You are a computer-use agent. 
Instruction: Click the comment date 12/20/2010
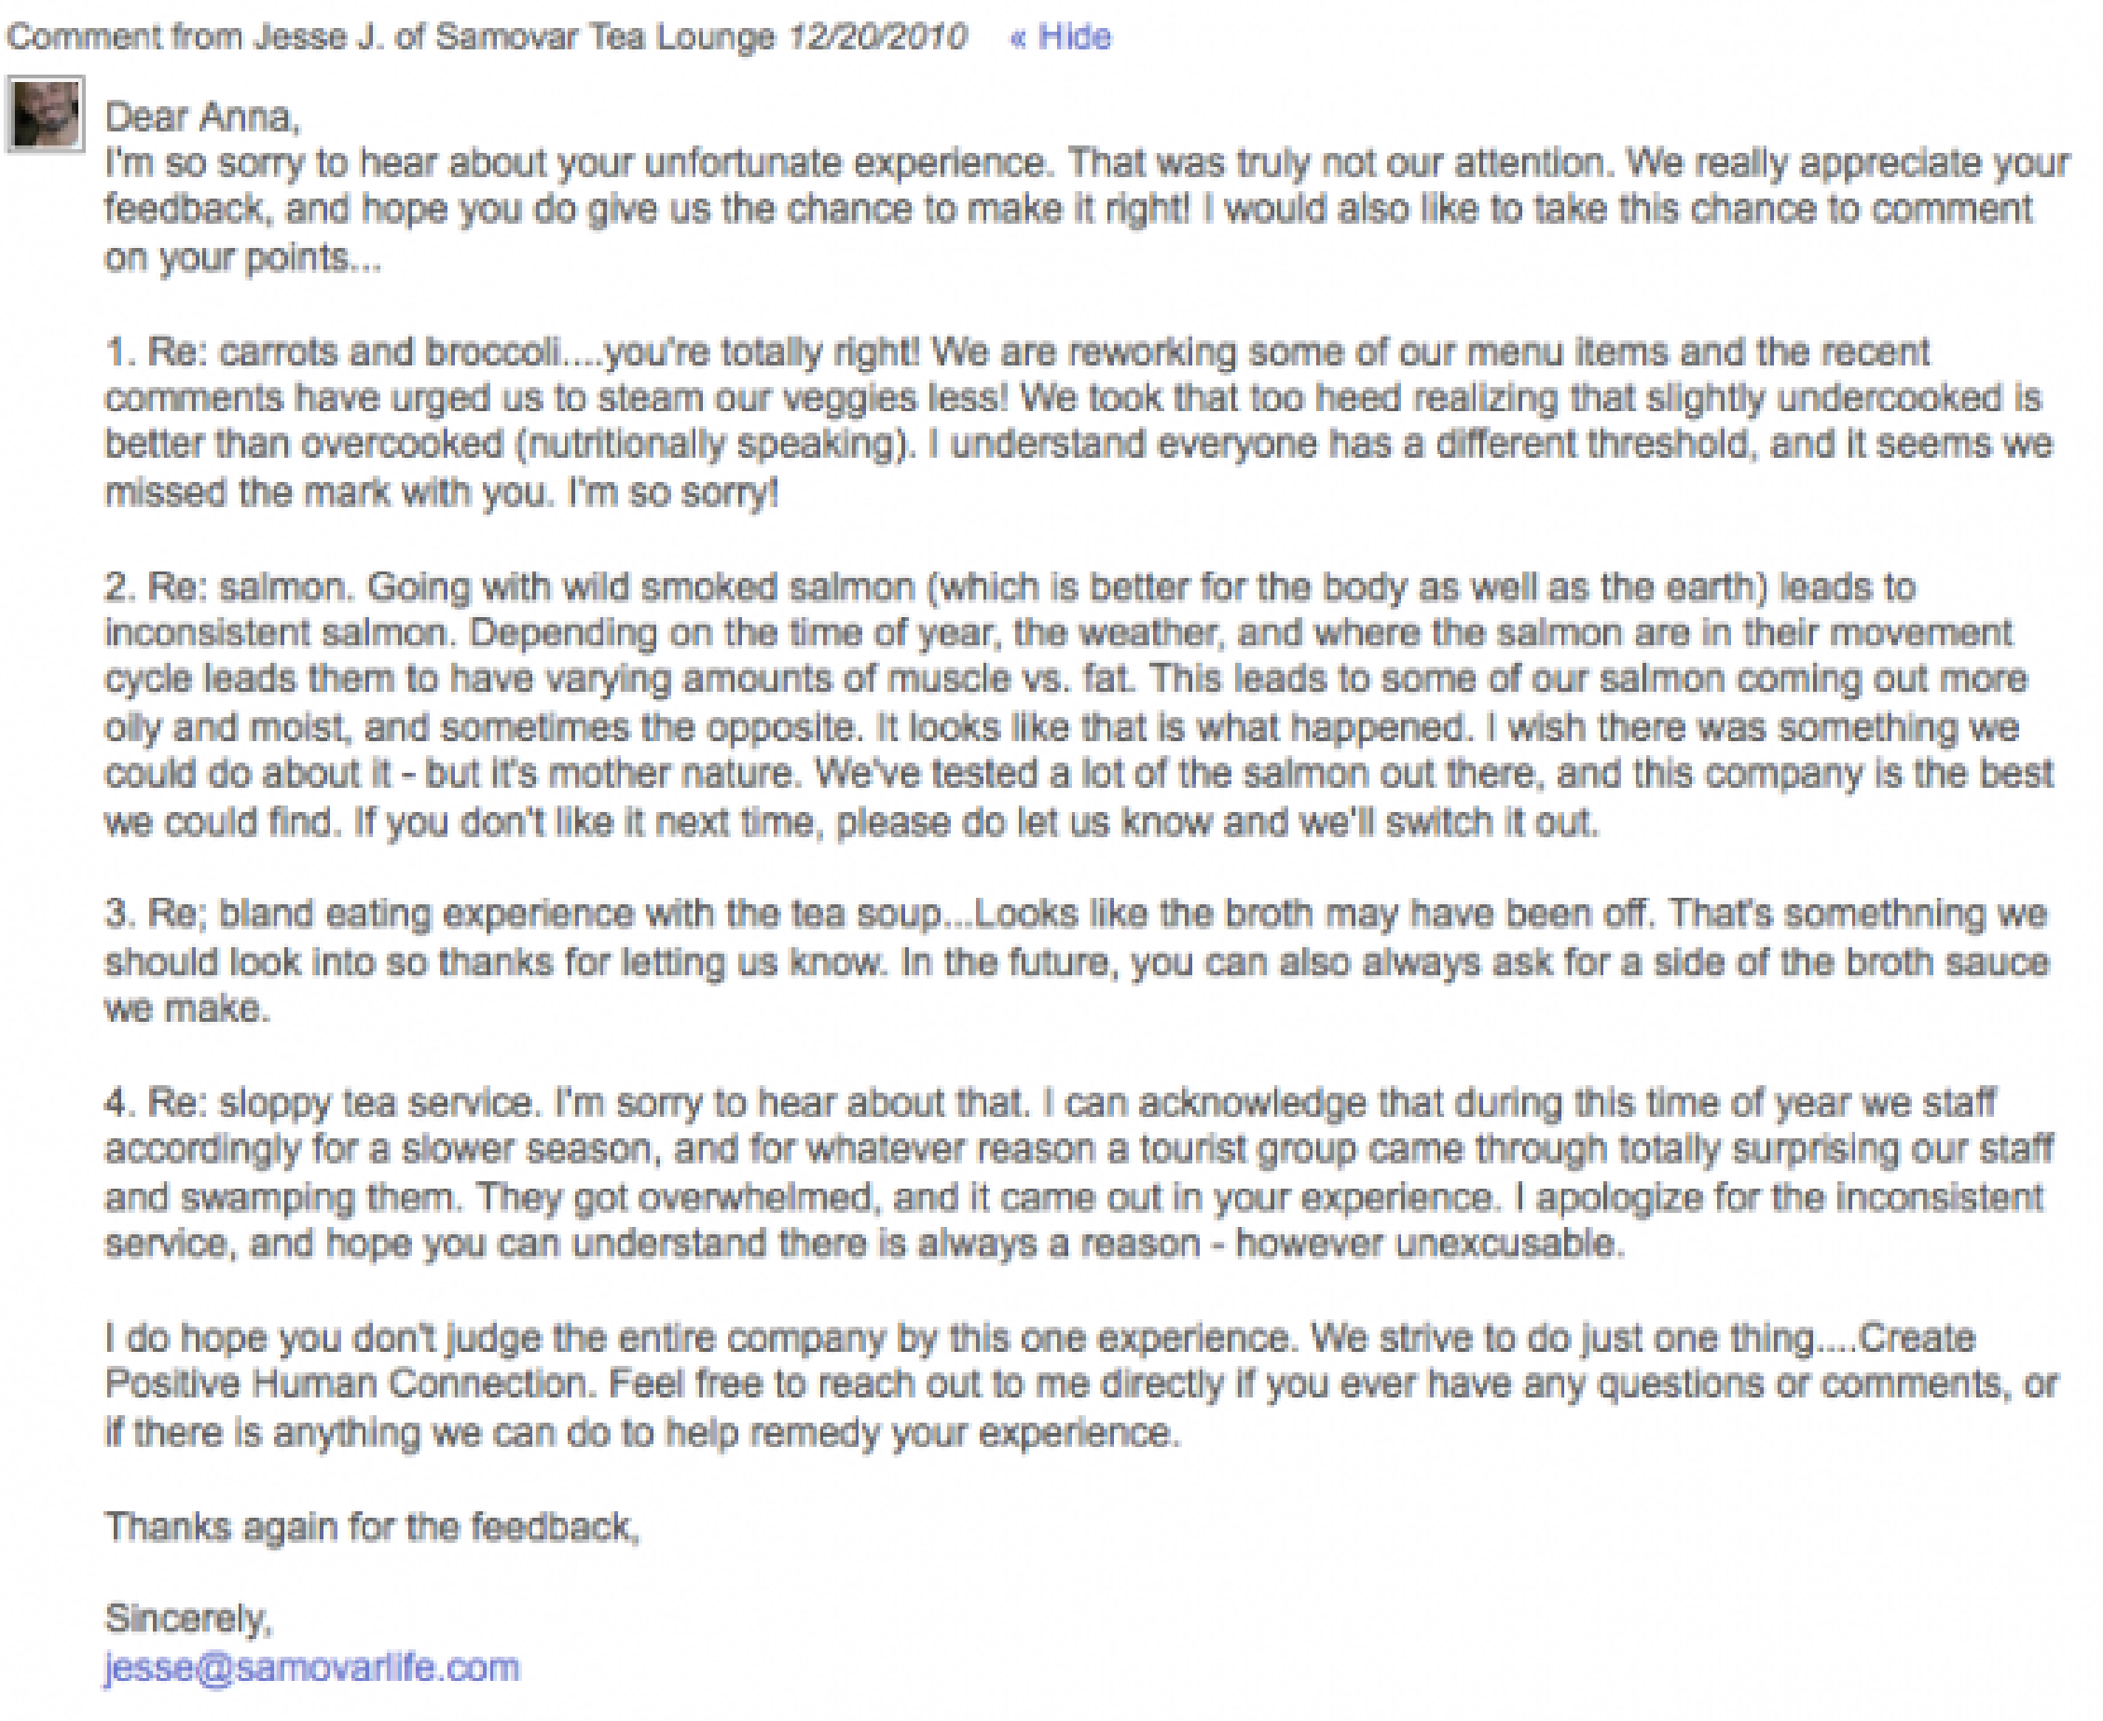tap(876, 37)
